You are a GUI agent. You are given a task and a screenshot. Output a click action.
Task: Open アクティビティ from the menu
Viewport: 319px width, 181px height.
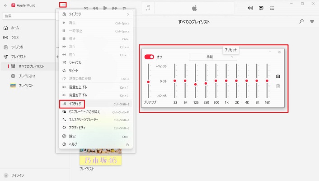tap(96, 128)
